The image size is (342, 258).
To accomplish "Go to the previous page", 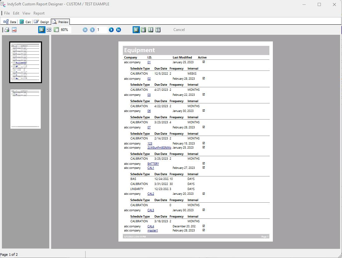I will click(x=92, y=30).
